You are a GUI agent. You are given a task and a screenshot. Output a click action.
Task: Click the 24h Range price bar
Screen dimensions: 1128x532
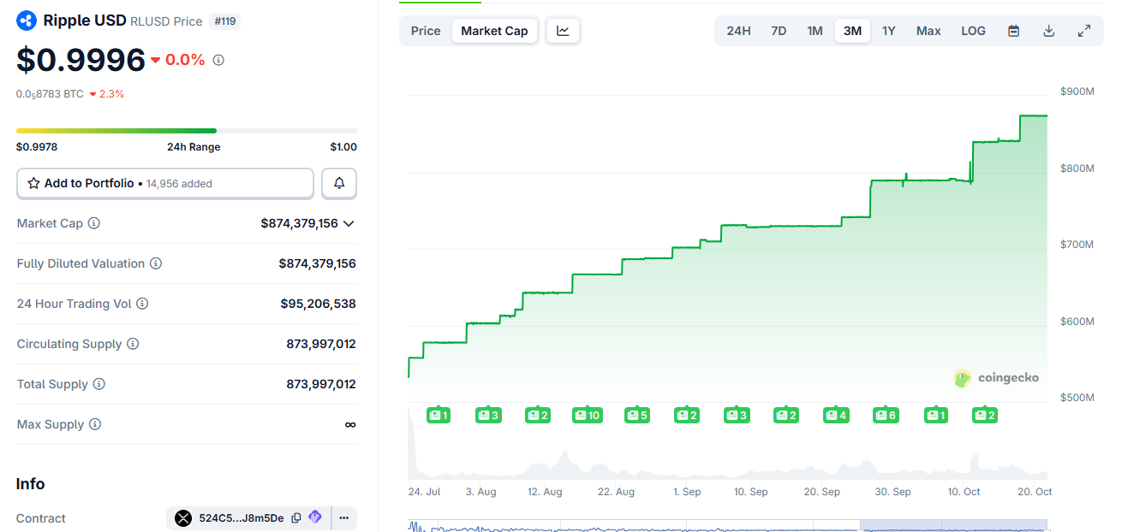[186, 131]
